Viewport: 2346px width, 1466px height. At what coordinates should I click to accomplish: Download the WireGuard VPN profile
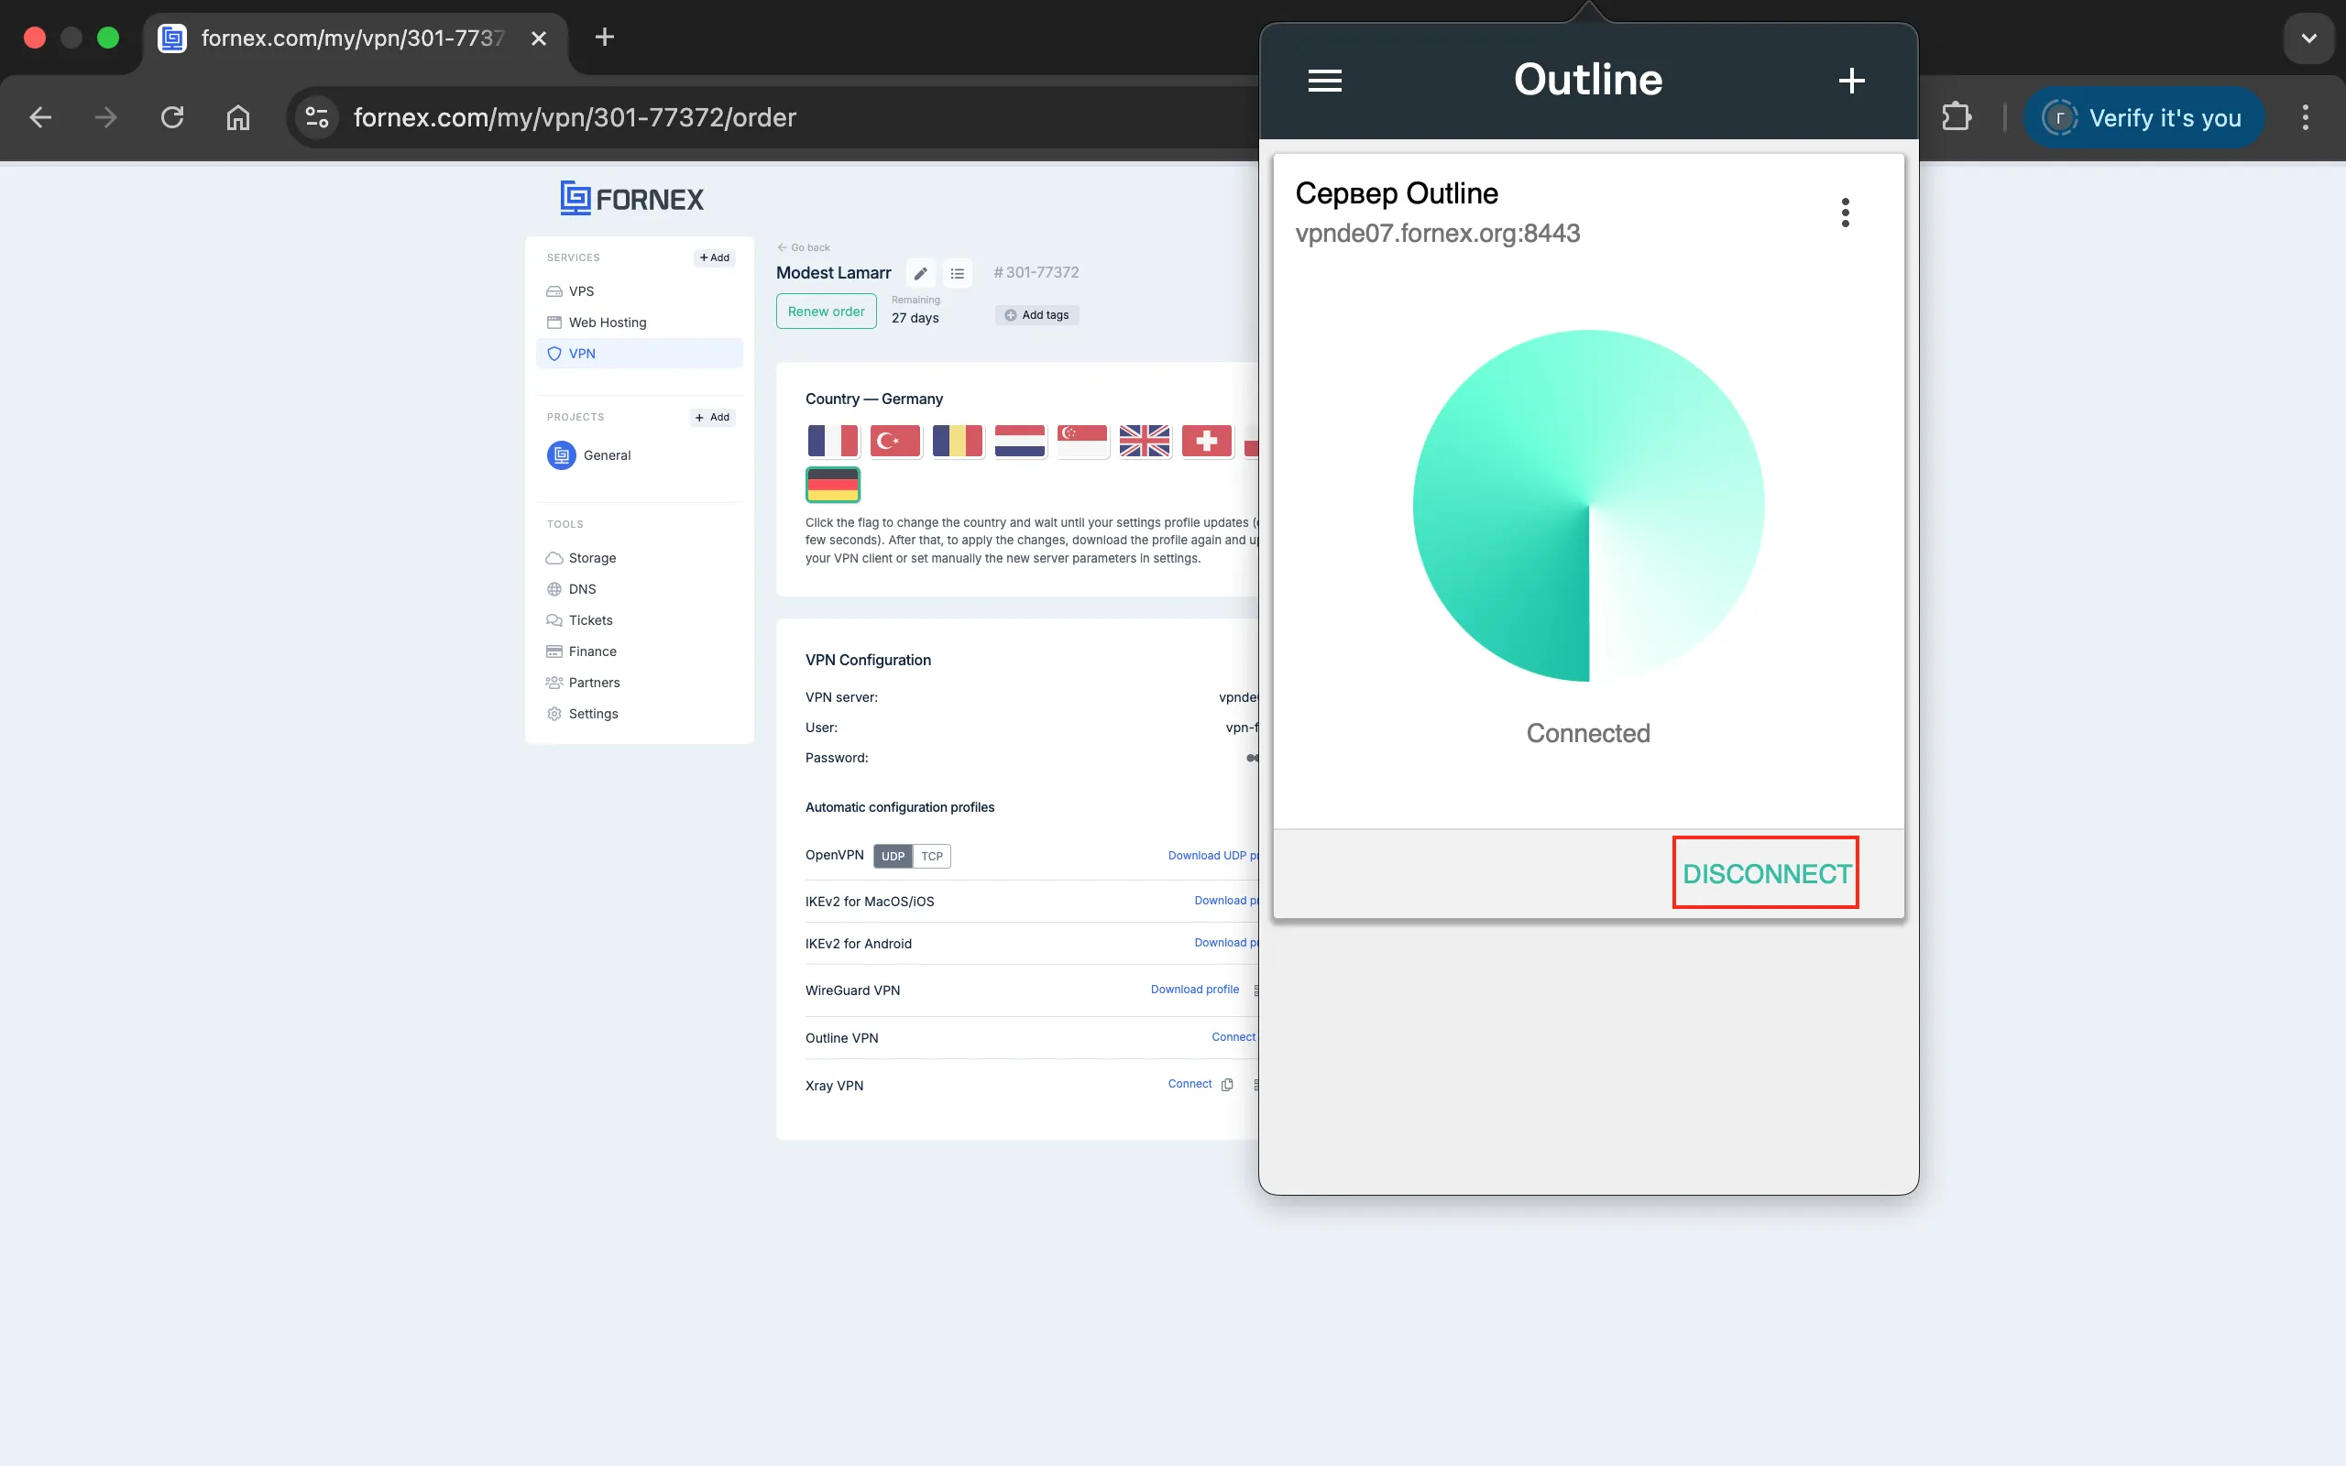1194,989
